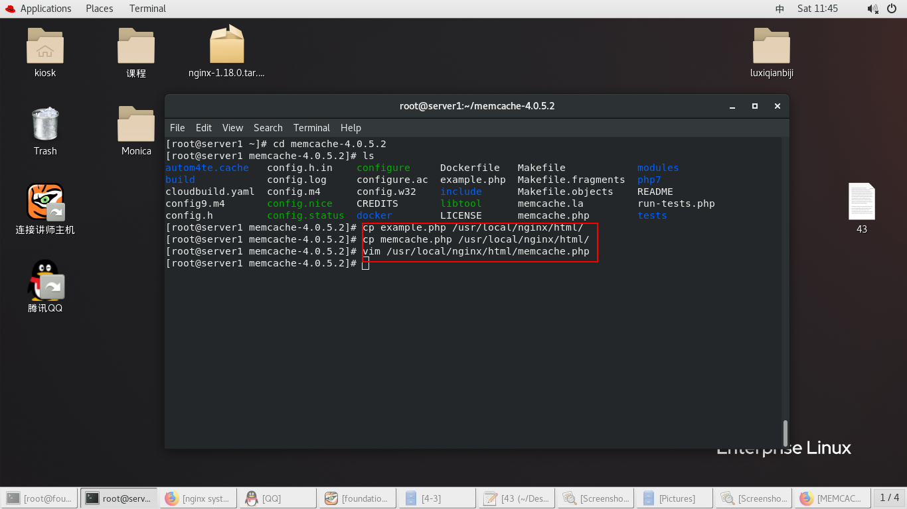Image resolution: width=907 pixels, height=509 pixels.
Task: Click the vim /usr/local/nginx/html/memcache.php command
Action: click(476, 251)
